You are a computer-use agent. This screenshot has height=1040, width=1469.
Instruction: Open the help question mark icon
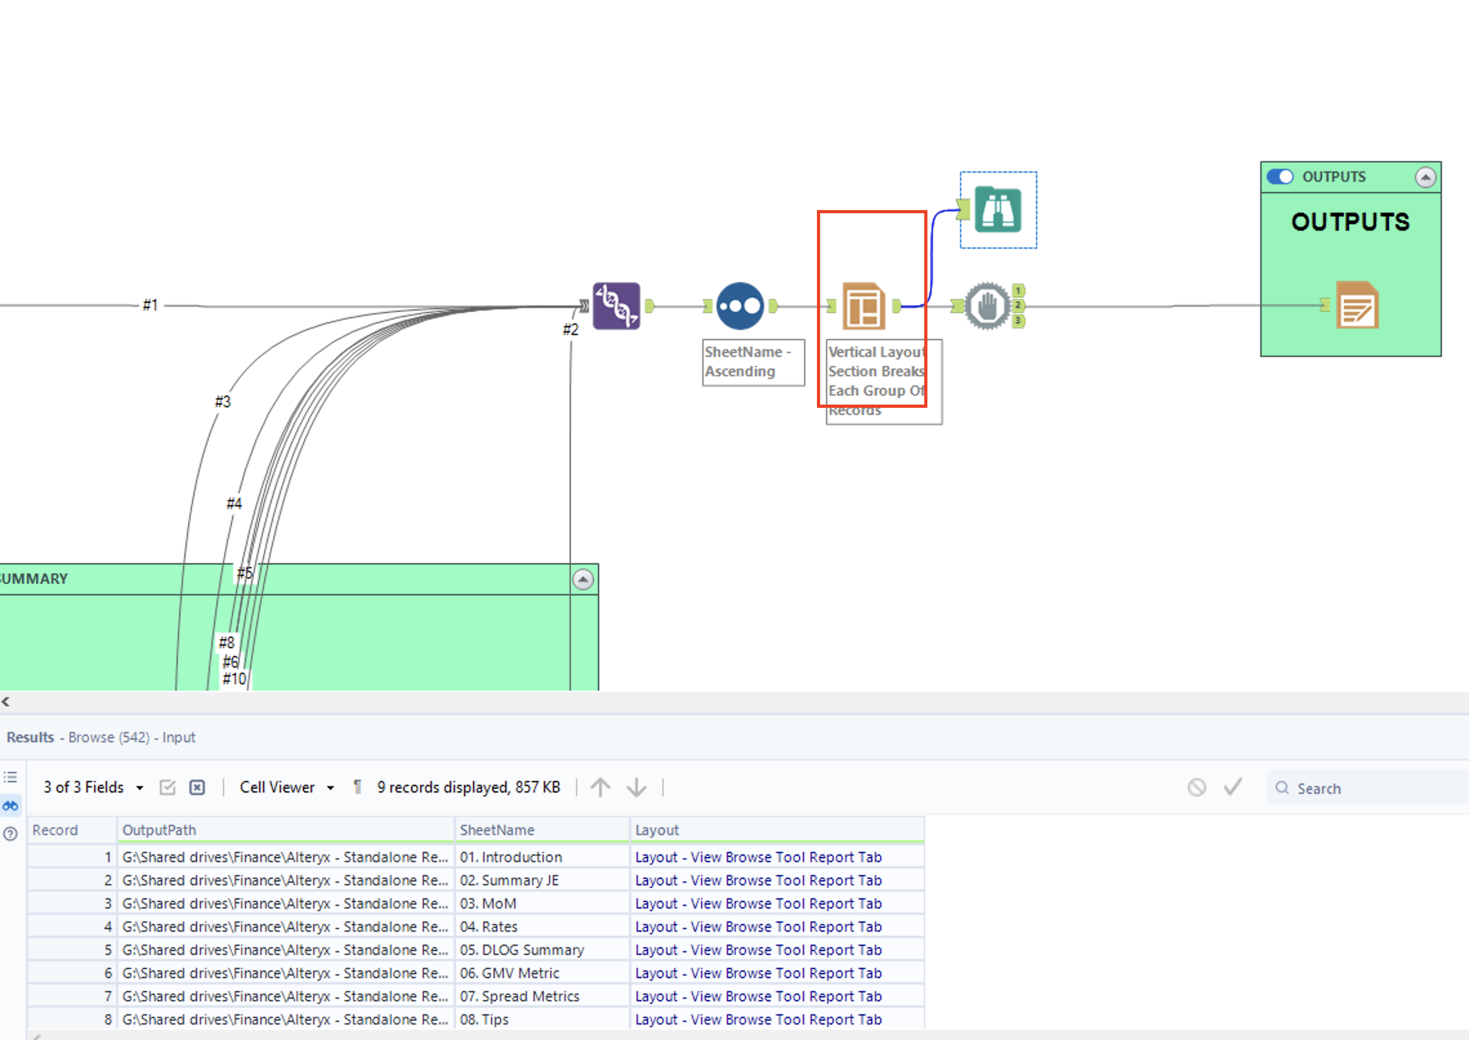pos(10,834)
